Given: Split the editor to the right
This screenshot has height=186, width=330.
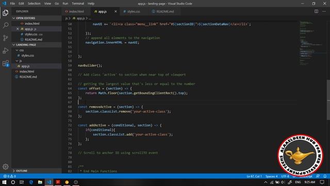Looking at the screenshot, I should [316, 11].
